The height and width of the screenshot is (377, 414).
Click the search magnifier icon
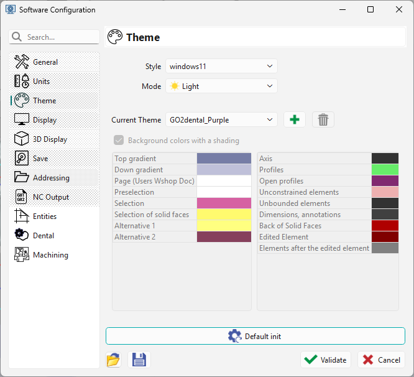(17, 37)
